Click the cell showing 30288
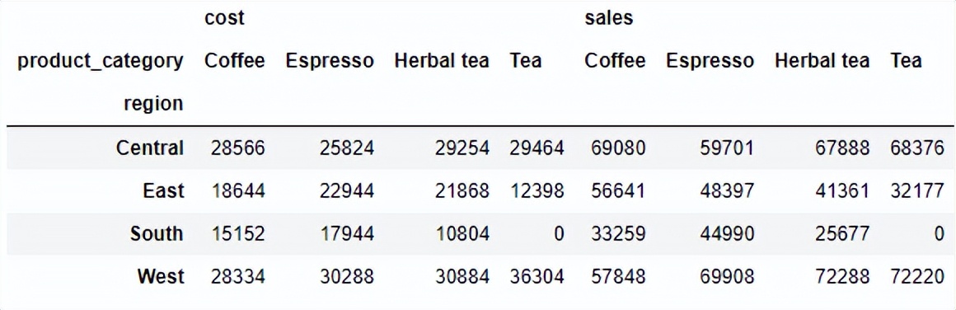956x310 pixels. (347, 276)
